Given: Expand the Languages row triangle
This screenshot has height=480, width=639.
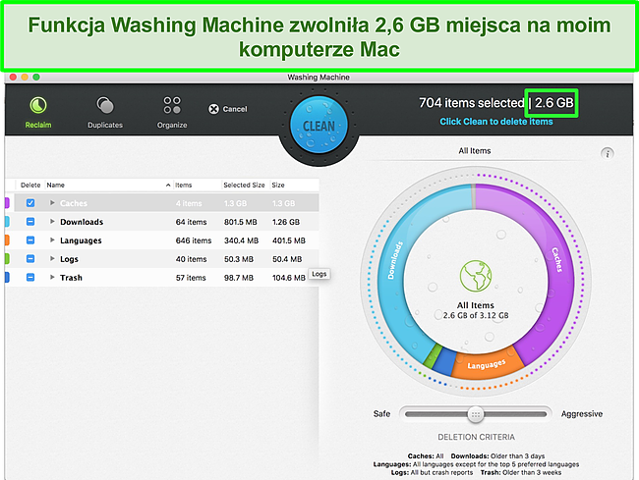Looking at the screenshot, I should point(52,240).
